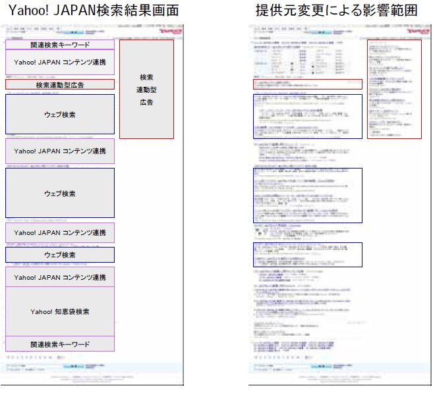Click the title Yahoo! JAPAN検索結果画面
Screen dimensions: 435x395
pyautogui.click(x=94, y=11)
